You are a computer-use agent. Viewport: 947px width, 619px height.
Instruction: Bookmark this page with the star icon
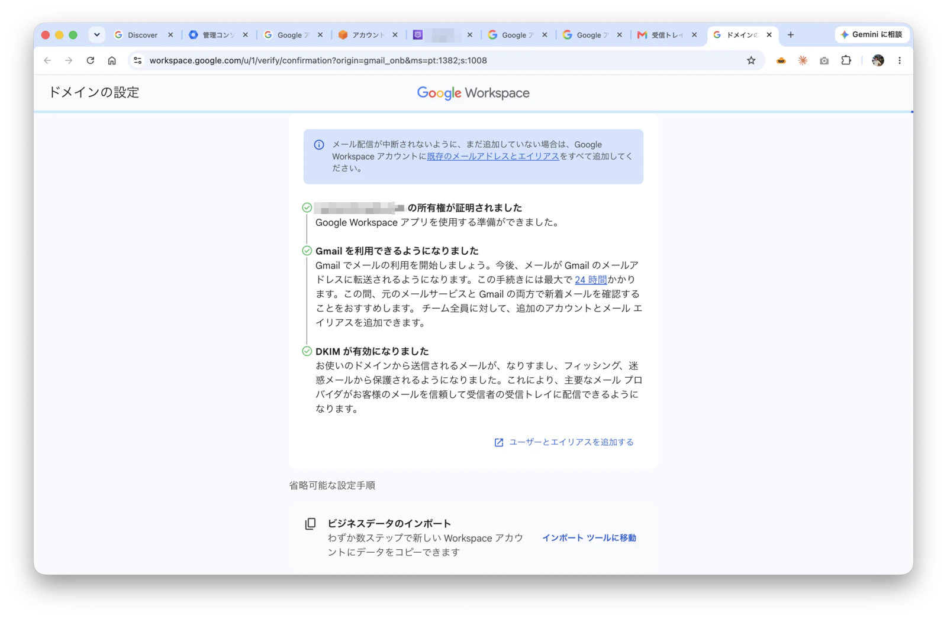pos(751,60)
